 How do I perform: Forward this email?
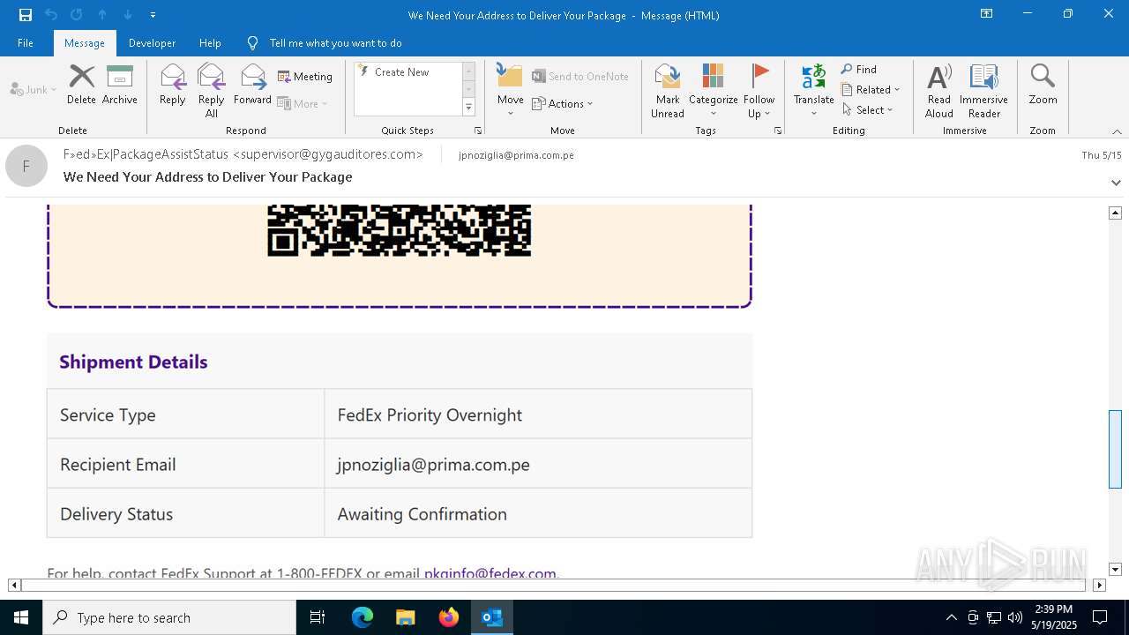252,85
